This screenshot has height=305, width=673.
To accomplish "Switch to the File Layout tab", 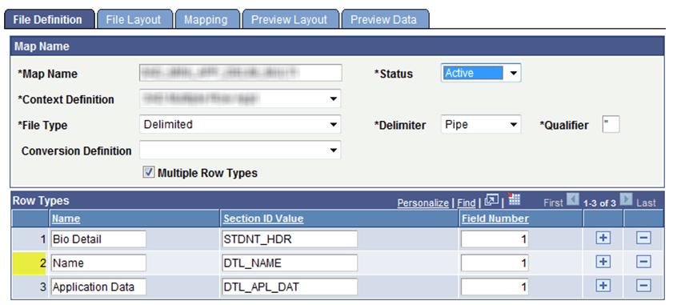I will 134,20.
